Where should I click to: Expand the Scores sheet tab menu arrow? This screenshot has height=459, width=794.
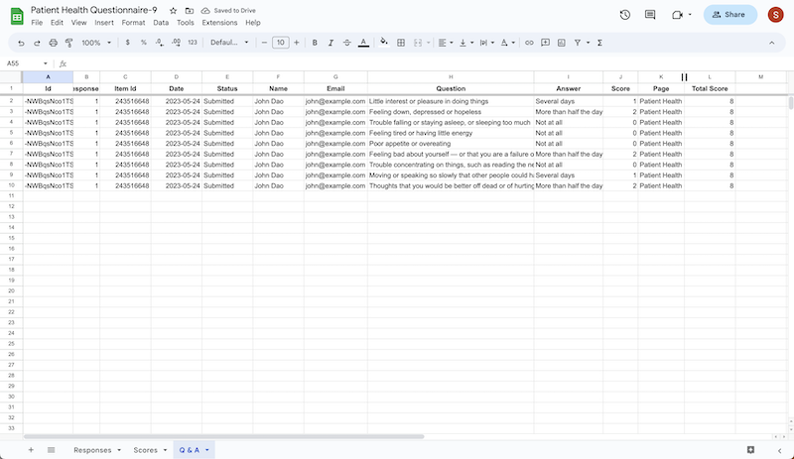164,450
